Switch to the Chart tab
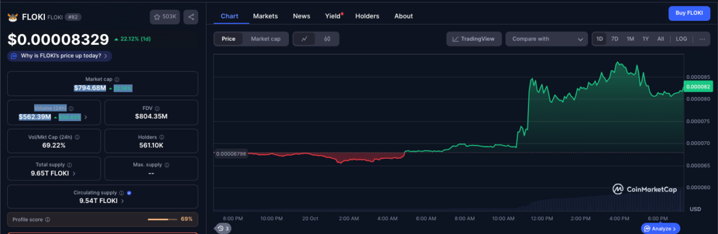The height and width of the screenshot is (234, 718). pyautogui.click(x=230, y=16)
